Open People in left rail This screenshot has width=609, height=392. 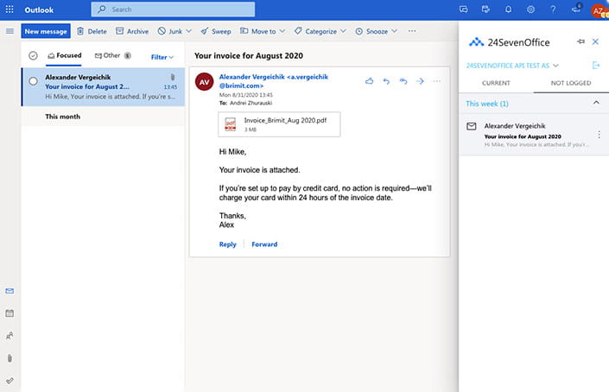coord(10,336)
